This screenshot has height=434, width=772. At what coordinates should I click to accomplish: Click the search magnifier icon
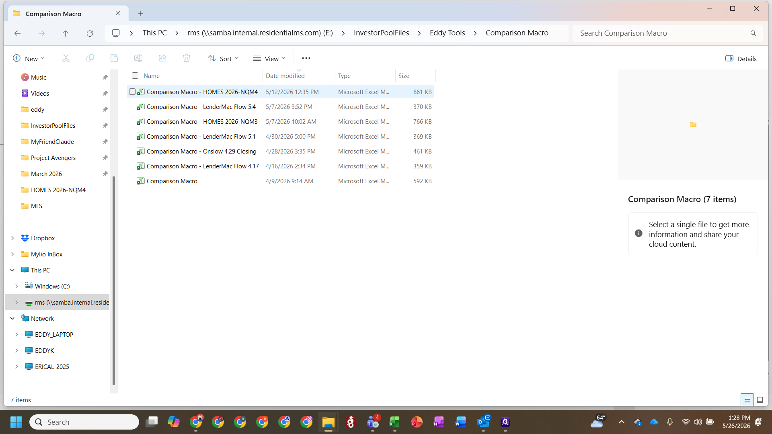point(753,33)
